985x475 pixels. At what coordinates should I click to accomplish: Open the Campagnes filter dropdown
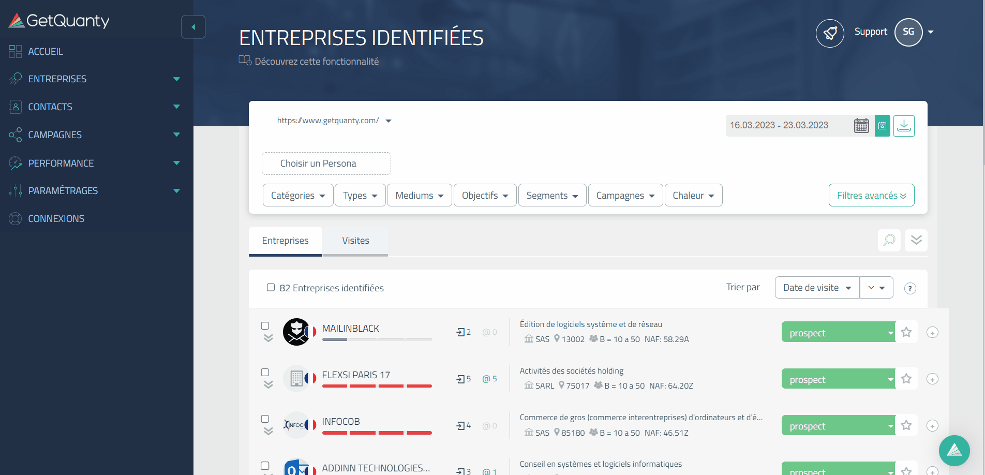point(625,195)
